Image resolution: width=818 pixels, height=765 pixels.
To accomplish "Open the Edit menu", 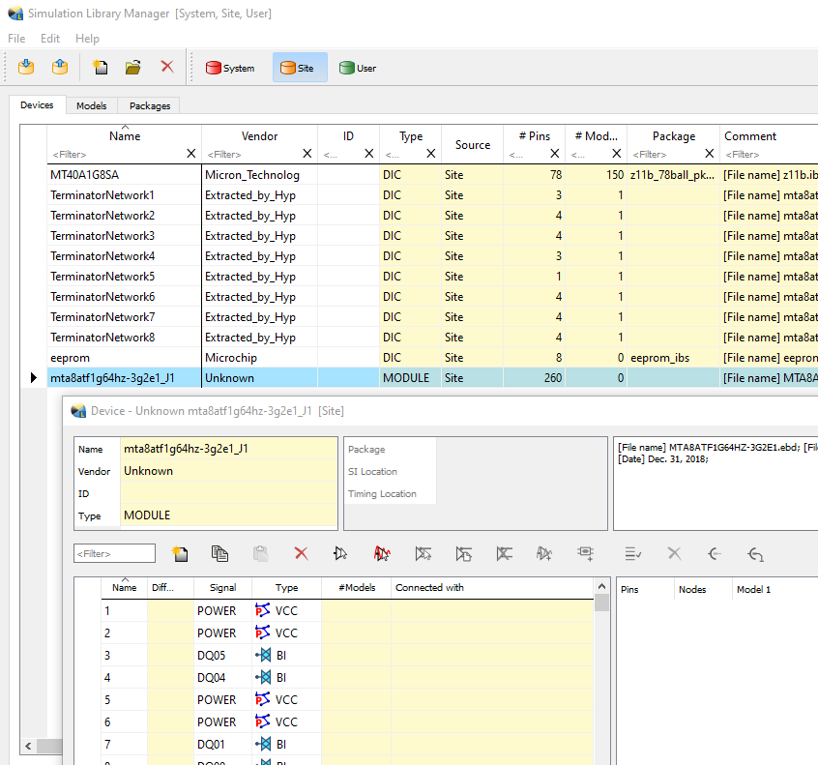I will [x=50, y=39].
